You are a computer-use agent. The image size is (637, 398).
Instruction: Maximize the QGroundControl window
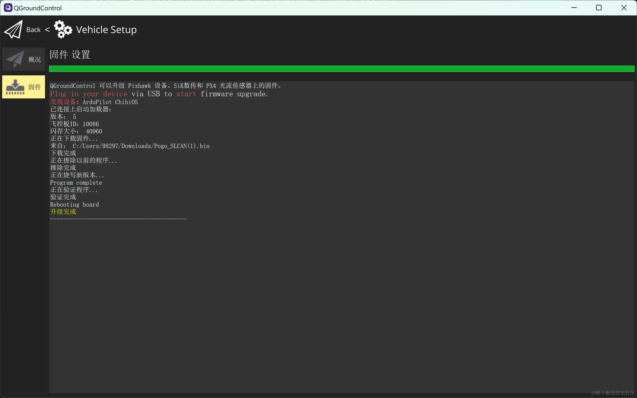click(599, 8)
